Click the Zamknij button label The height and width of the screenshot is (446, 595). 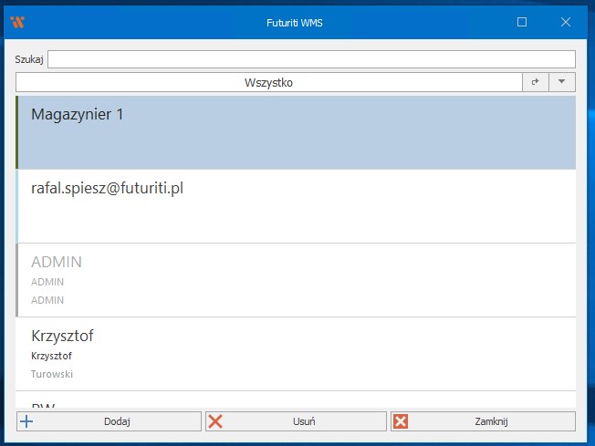[491, 421]
